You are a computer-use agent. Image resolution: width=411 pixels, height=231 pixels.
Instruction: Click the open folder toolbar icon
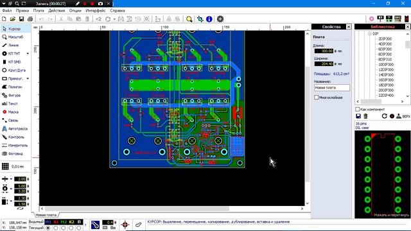point(13,19)
